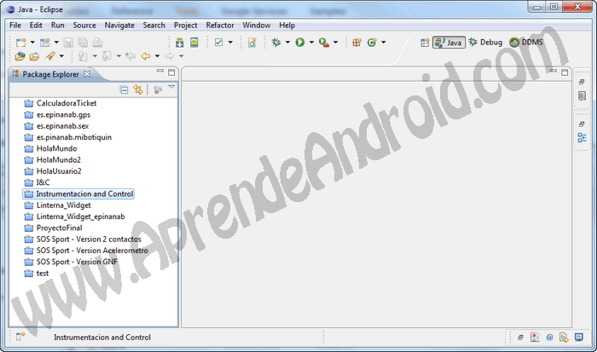This screenshot has width=597, height=352.
Task: Click the New Java Class icon
Action: click(x=372, y=43)
